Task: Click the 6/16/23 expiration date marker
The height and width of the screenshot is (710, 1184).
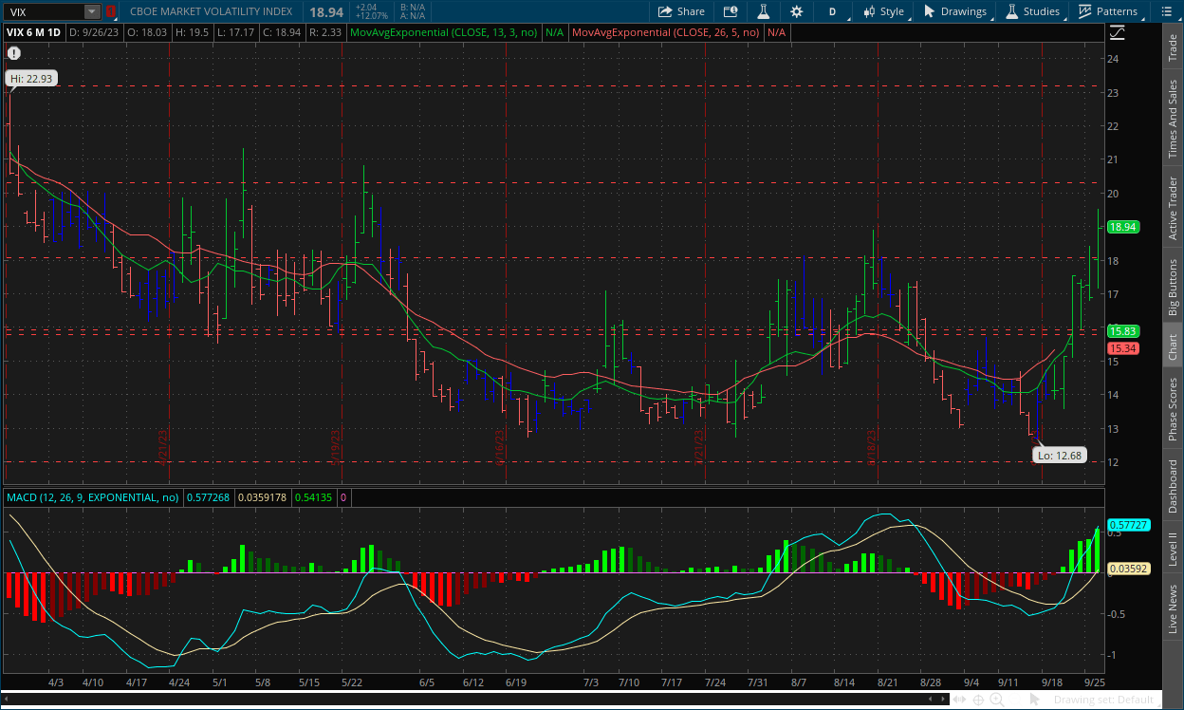Action: pos(500,446)
